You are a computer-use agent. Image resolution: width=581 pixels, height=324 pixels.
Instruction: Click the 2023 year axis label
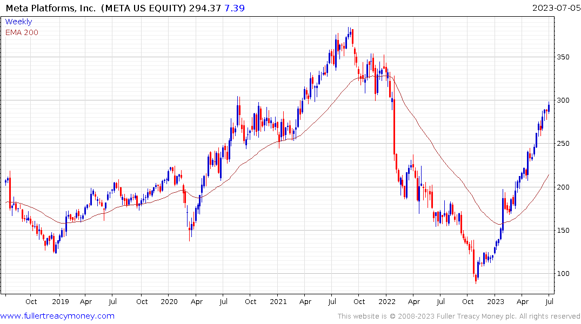496,301
